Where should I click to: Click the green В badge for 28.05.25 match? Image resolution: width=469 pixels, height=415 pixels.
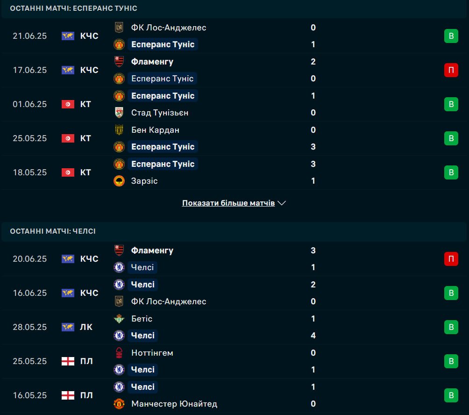[x=451, y=327]
